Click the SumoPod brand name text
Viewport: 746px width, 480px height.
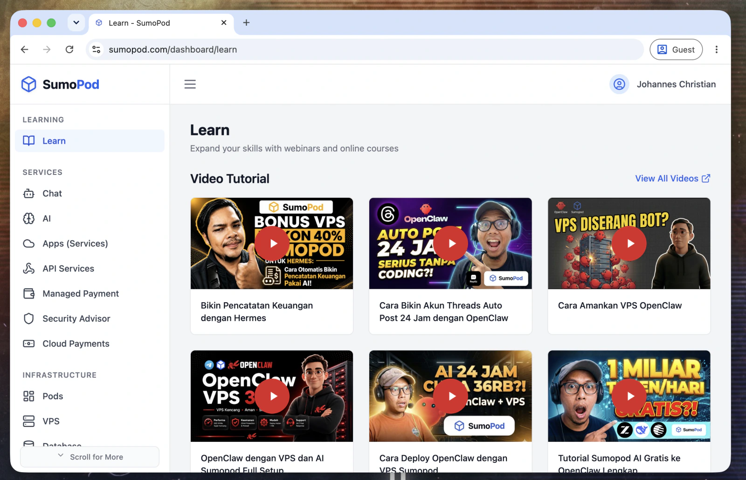pos(71,84)
